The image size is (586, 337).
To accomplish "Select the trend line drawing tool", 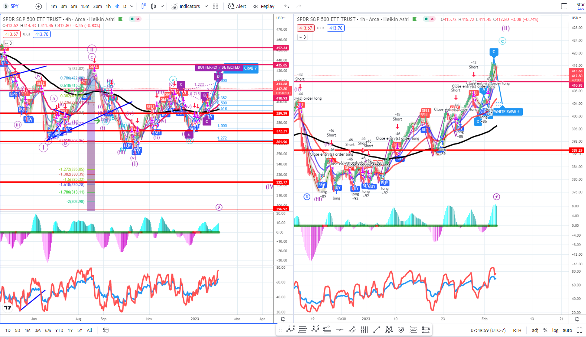I will (376, 329).
